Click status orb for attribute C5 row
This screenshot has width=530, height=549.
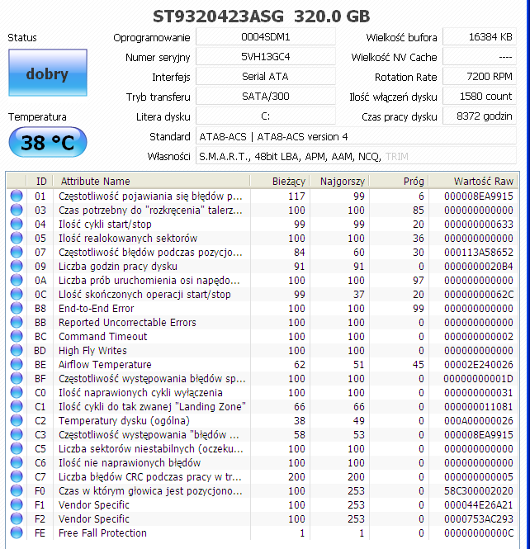pyautogui.click(x=17, y=448)
